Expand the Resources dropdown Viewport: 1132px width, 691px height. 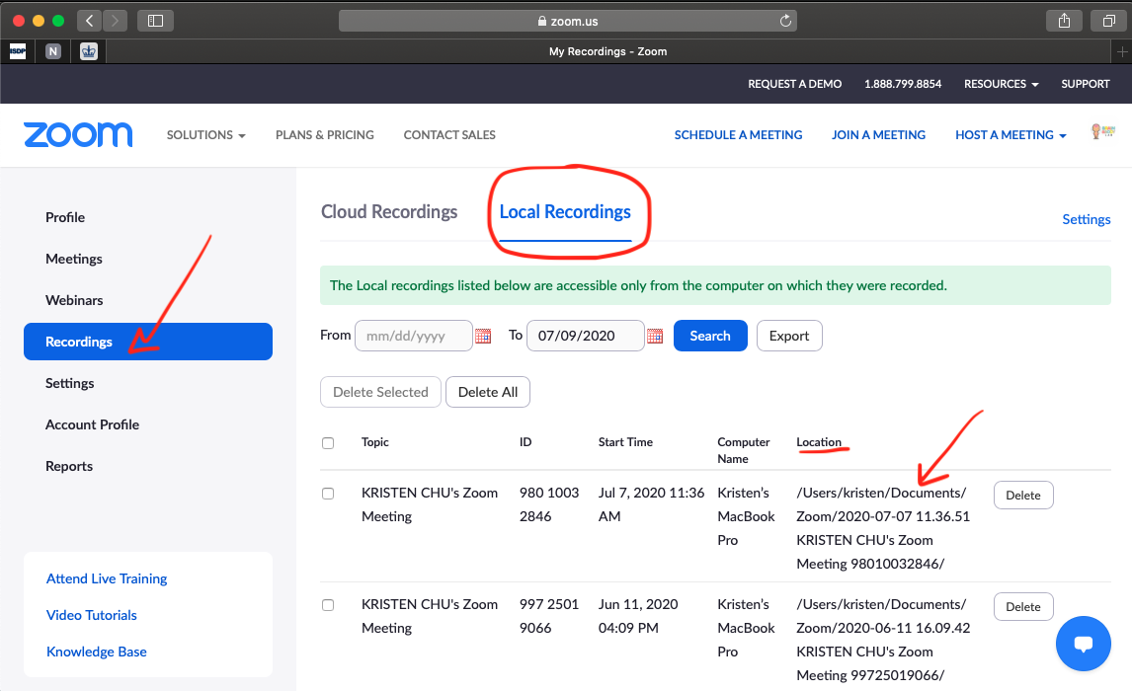[x=1002, y=84]
